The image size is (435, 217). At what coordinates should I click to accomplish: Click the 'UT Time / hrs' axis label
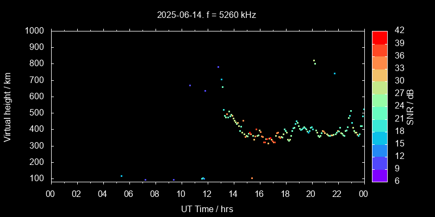(207, 209)
